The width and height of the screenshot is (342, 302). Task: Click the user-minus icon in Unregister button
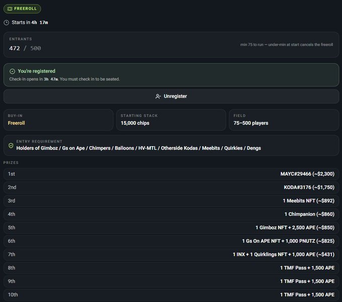(x=158, y=96)
